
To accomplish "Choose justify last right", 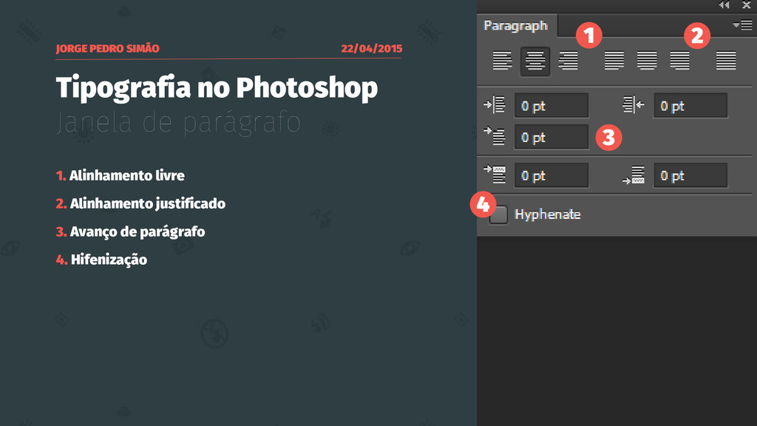I will tap(680, 61).
